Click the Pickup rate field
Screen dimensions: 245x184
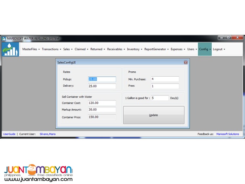click(102, 79)
